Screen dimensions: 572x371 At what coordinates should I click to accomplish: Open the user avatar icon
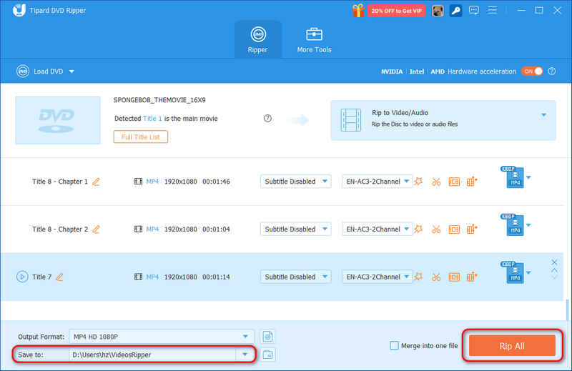[x=438, y=11]
